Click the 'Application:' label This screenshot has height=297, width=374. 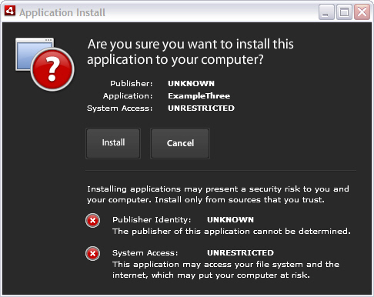coord(128,96)
